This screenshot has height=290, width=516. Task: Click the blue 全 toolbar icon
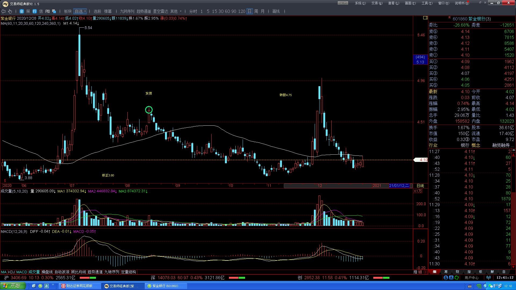click(x=22, y=11)
